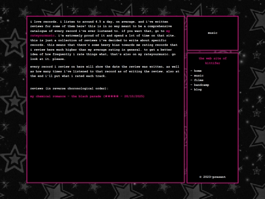Click 'the web site of kittifer' title

click(212, 61)
